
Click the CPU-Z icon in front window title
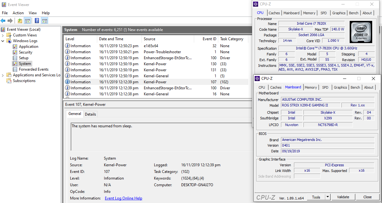[x=258, y=79]
